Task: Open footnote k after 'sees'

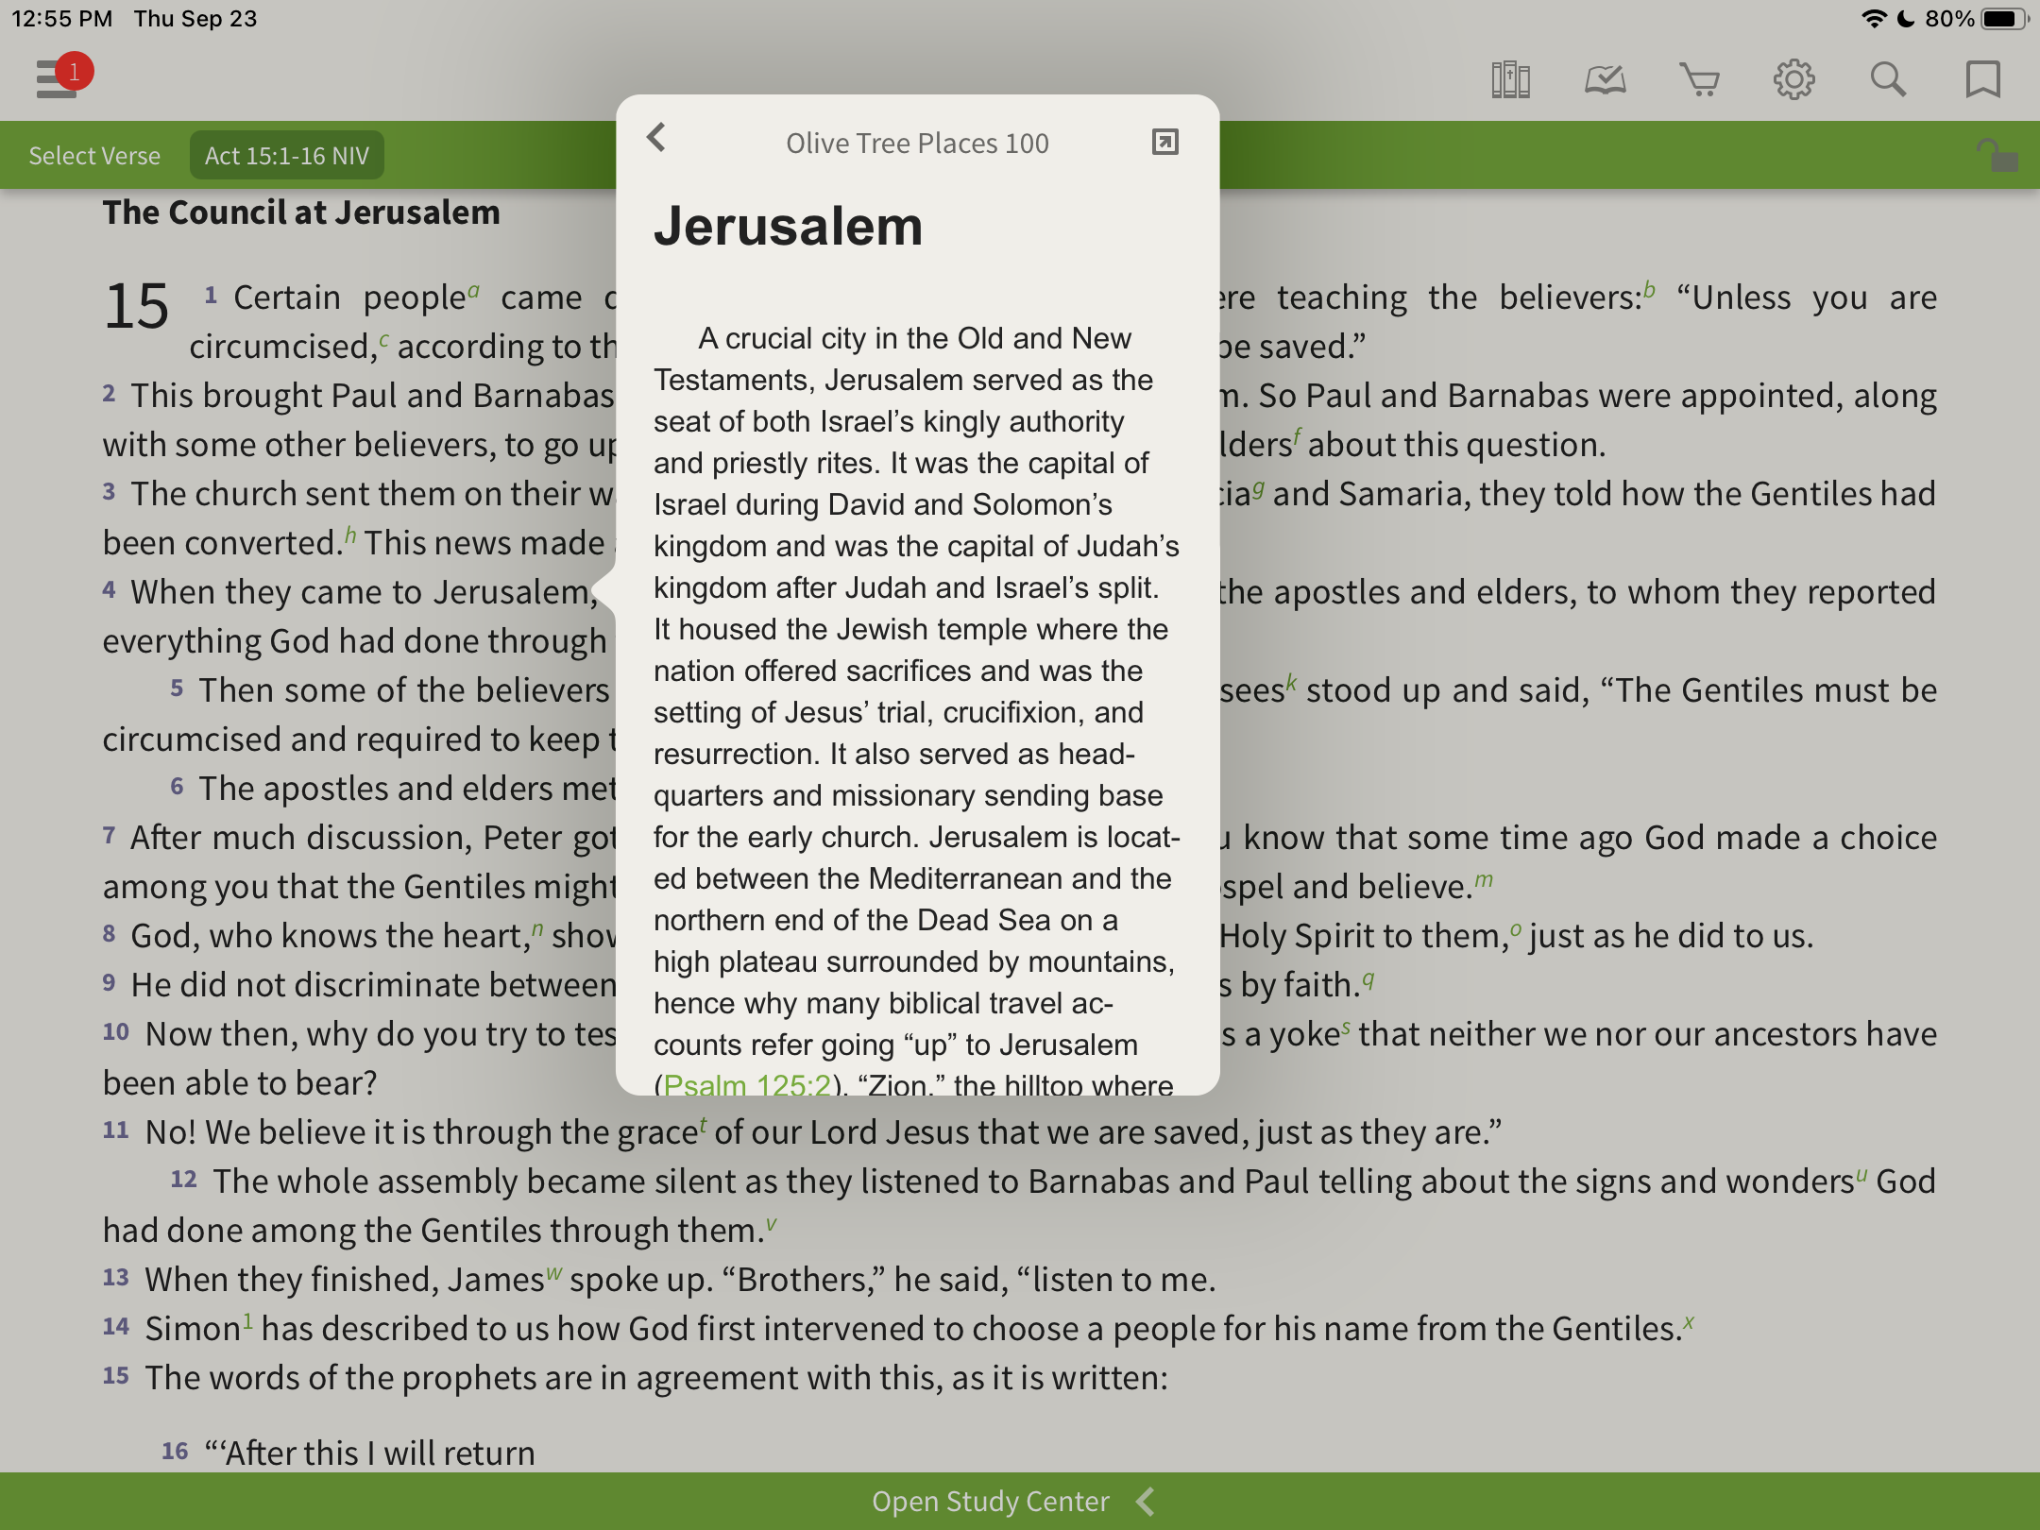Action: (x=1291, y=683)
